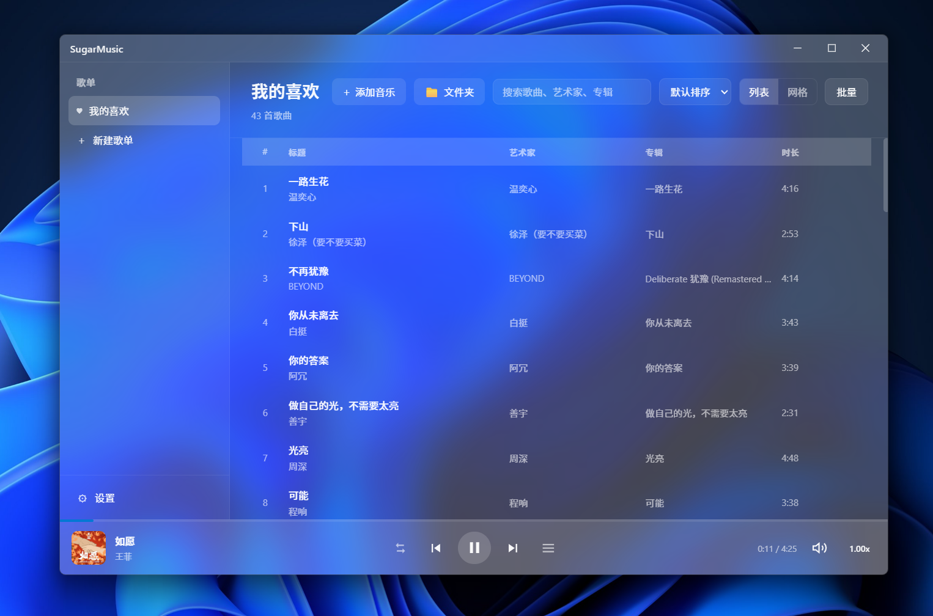Select song 不再犹豫 title
Viewport: 933px width, 616px height.
[309, 271]
